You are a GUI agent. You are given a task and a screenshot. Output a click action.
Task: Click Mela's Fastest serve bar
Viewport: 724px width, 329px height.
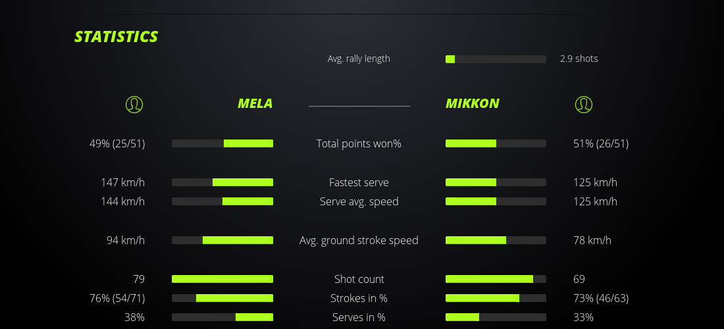(222, 182)
